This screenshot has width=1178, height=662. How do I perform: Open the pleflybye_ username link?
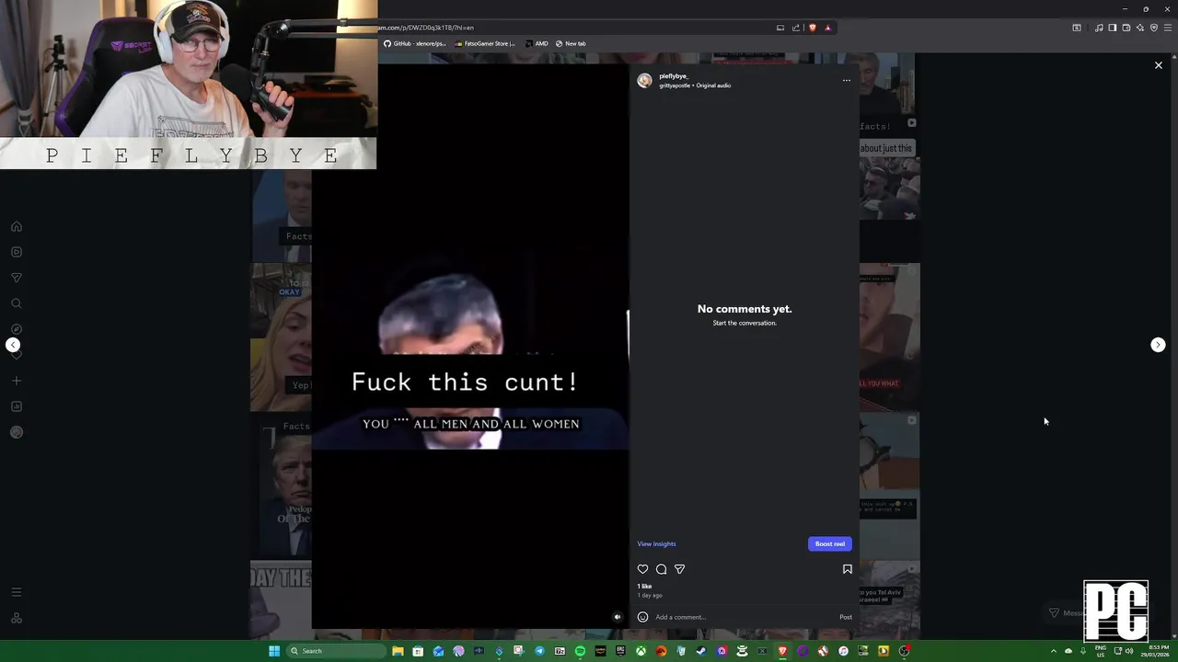(674, 76)
